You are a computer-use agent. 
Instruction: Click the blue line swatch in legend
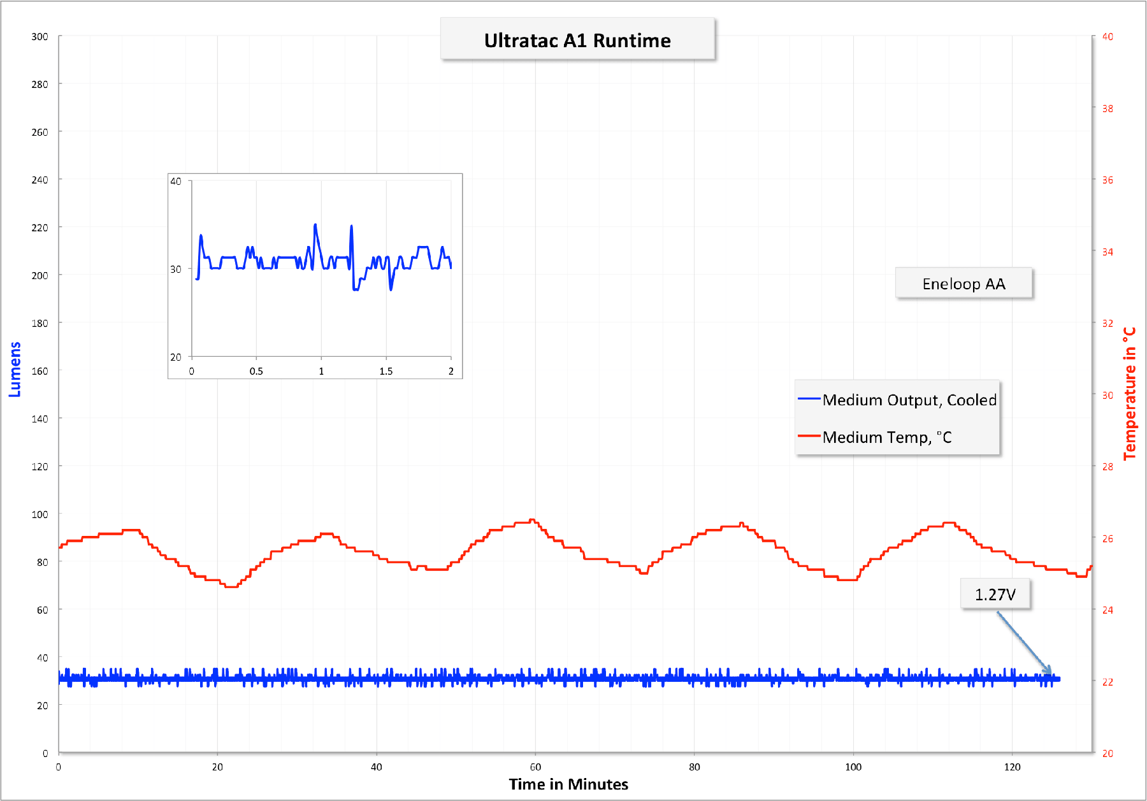point(809,399)
